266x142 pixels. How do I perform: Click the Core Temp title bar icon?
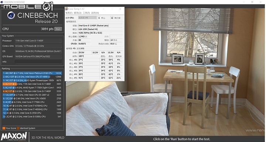pos(66,9)
